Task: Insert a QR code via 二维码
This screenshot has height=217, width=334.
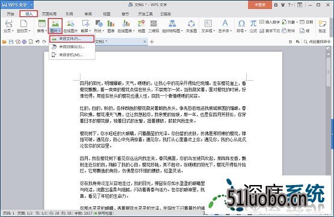Action: pyautogui.click(x=153, y=27)
